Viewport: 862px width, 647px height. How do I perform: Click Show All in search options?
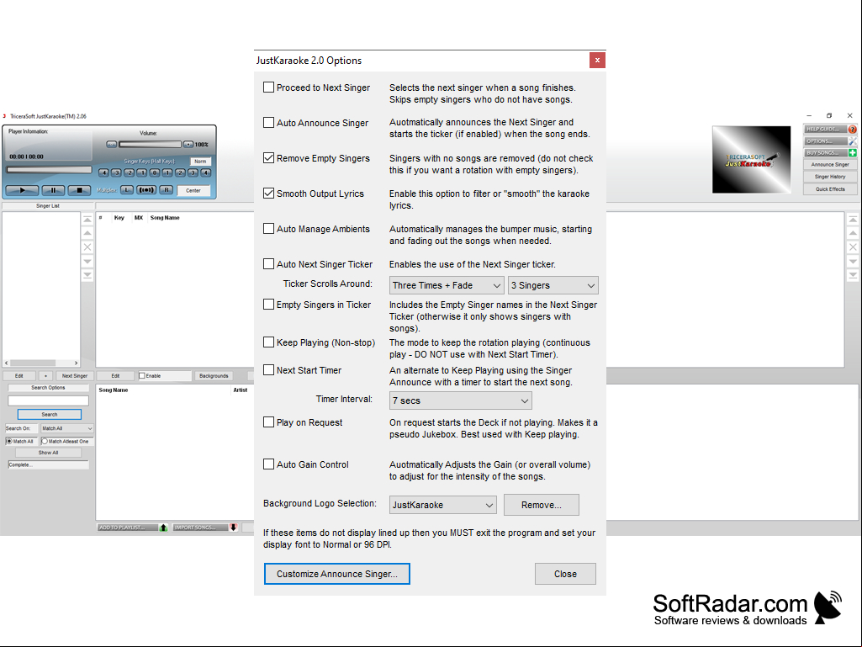pos(49,453)
